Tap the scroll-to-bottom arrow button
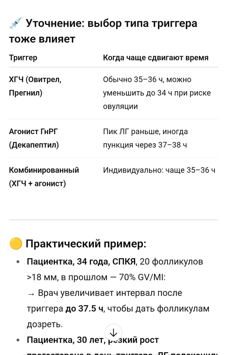Image resolution: width=227 pixels, height=355 pixels. coord(113,333)
